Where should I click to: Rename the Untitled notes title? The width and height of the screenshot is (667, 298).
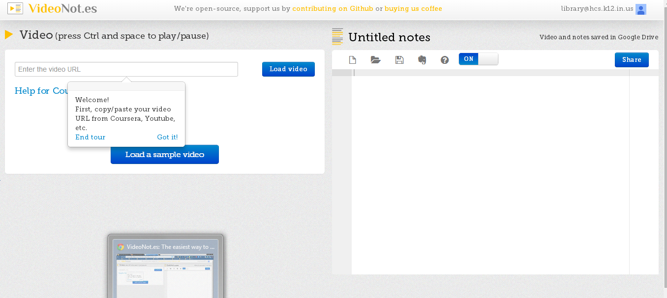click(390, 37)
